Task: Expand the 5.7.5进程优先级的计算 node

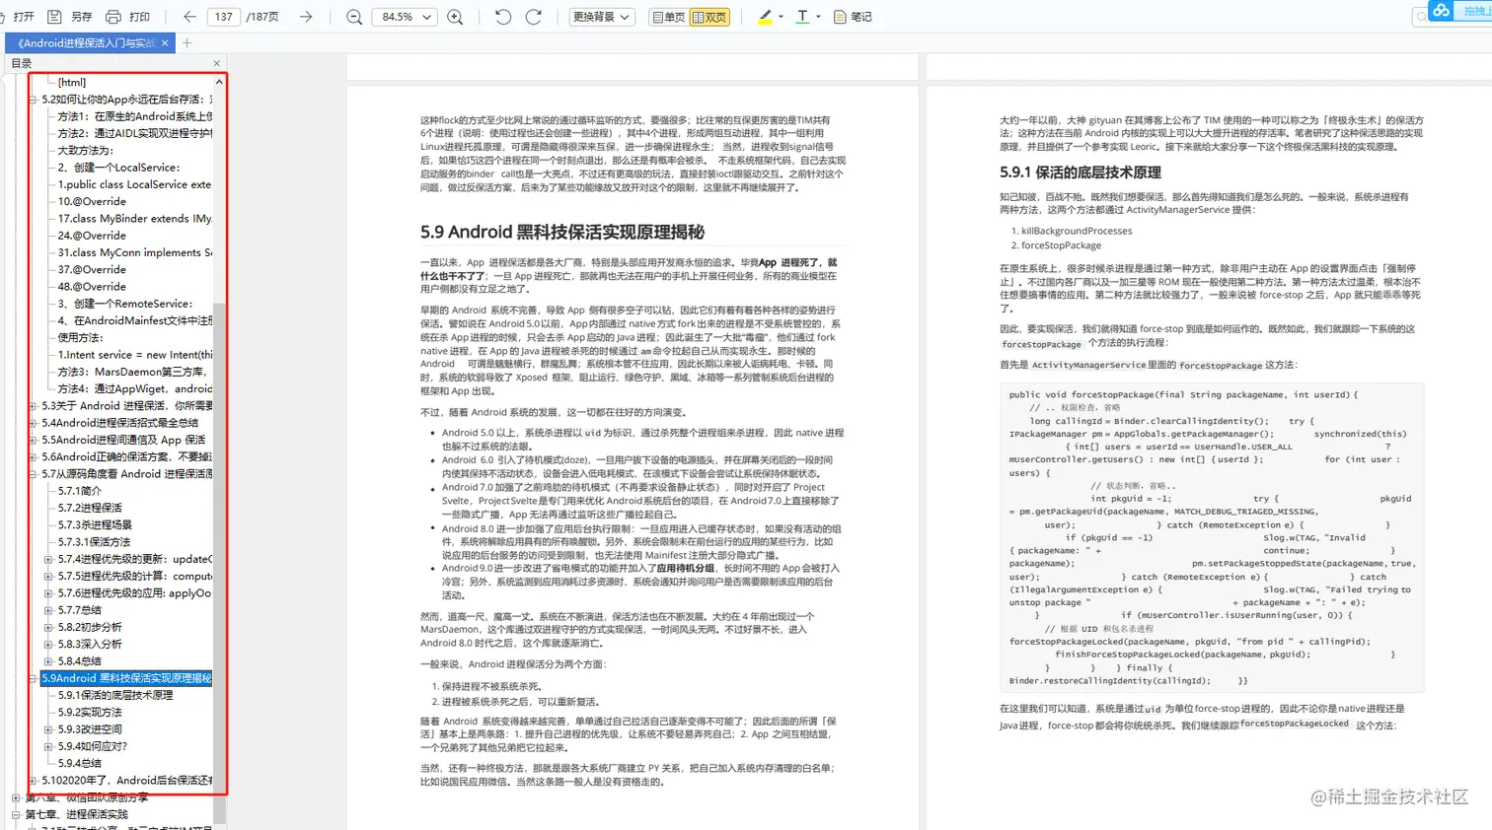Action: pyautogui.click(x=48, y=577)
